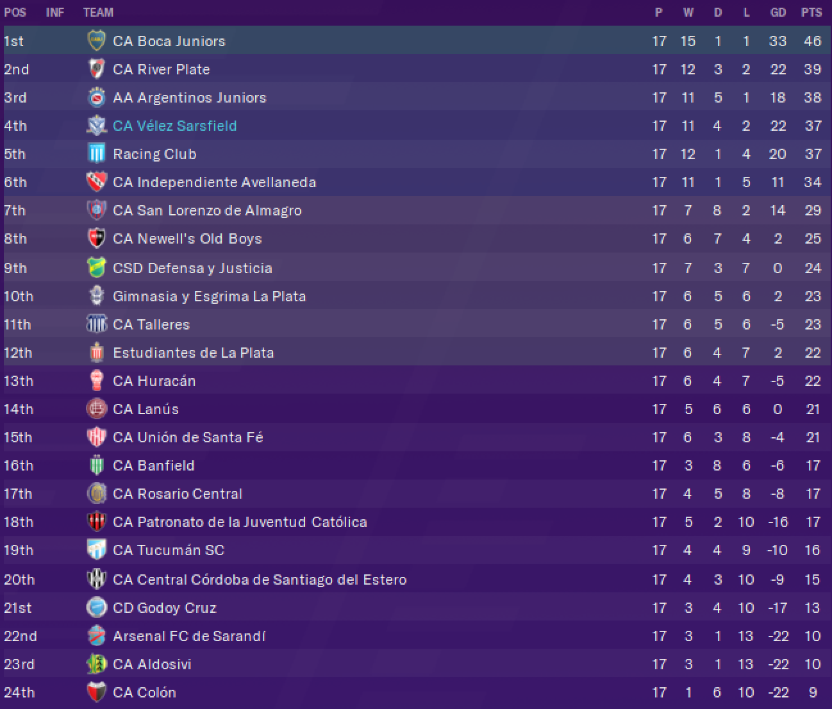Open Estudiantes de La Plata team name
The image size is (832, 709).
193,353
